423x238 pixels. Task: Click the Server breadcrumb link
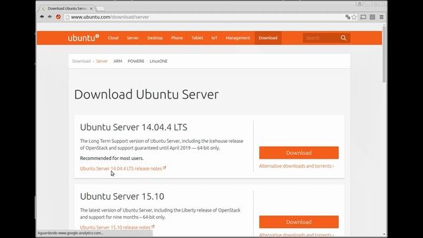(102, 61)
